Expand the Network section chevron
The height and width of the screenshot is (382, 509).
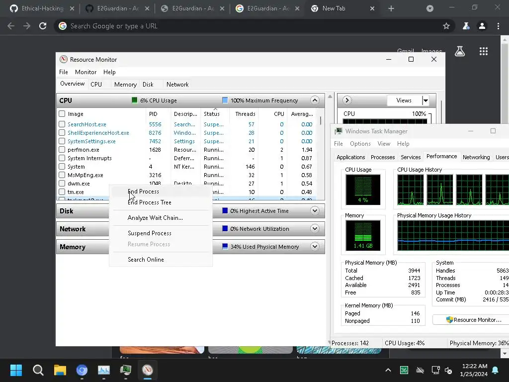[315, 229]
